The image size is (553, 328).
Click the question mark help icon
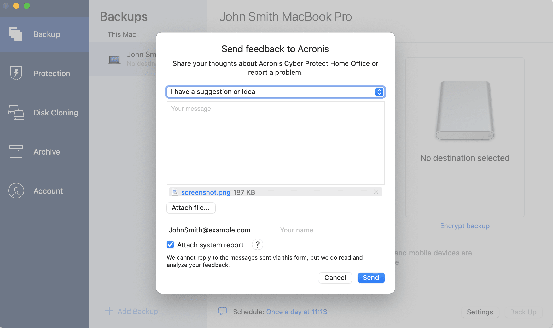point(257,245)
